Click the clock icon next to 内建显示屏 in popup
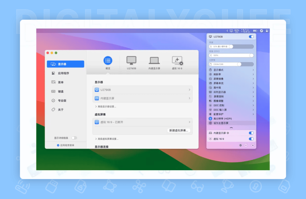The width and height of the screenshot is (306, 199). tap(228, 133)
